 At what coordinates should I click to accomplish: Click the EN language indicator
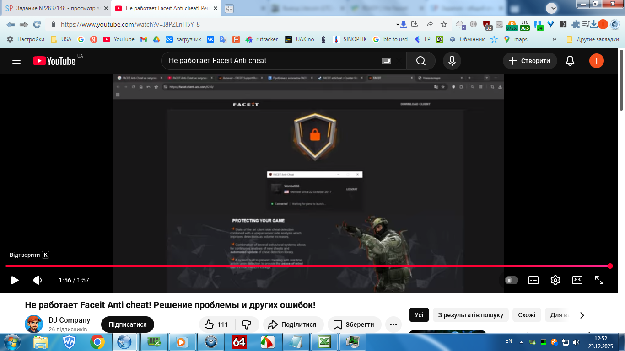click(508, 341)
